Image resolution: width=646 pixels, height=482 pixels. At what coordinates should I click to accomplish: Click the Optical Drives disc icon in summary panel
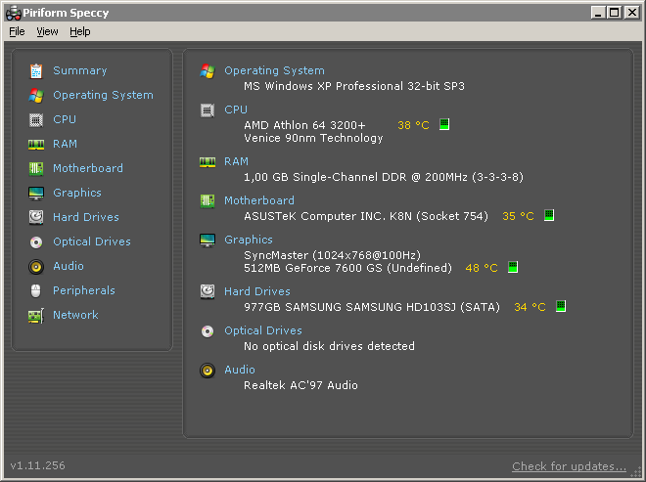208,330
